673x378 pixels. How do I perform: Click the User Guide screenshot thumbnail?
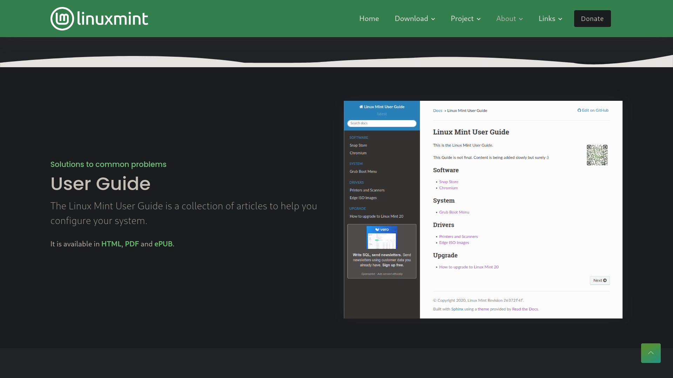pyautogui.click(x=483, y=209)
